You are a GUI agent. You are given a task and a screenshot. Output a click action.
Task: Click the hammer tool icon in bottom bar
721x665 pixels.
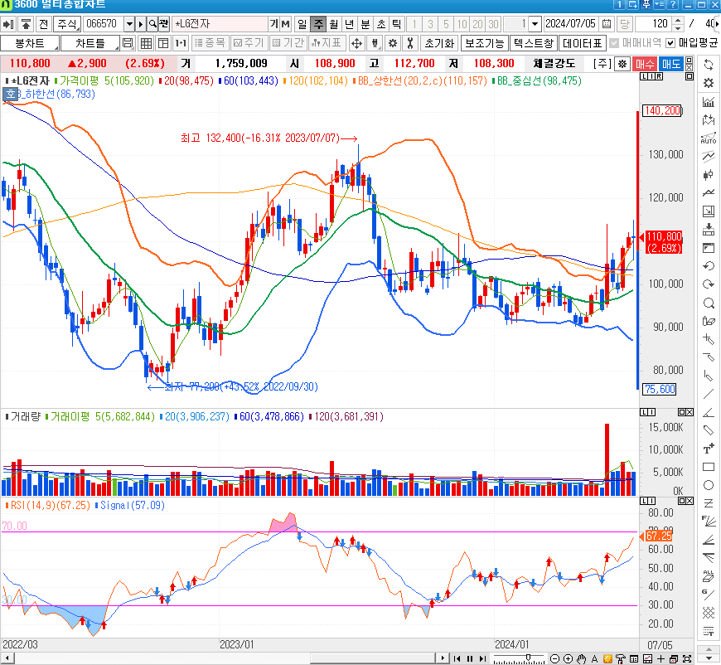(x=620, y=659)
